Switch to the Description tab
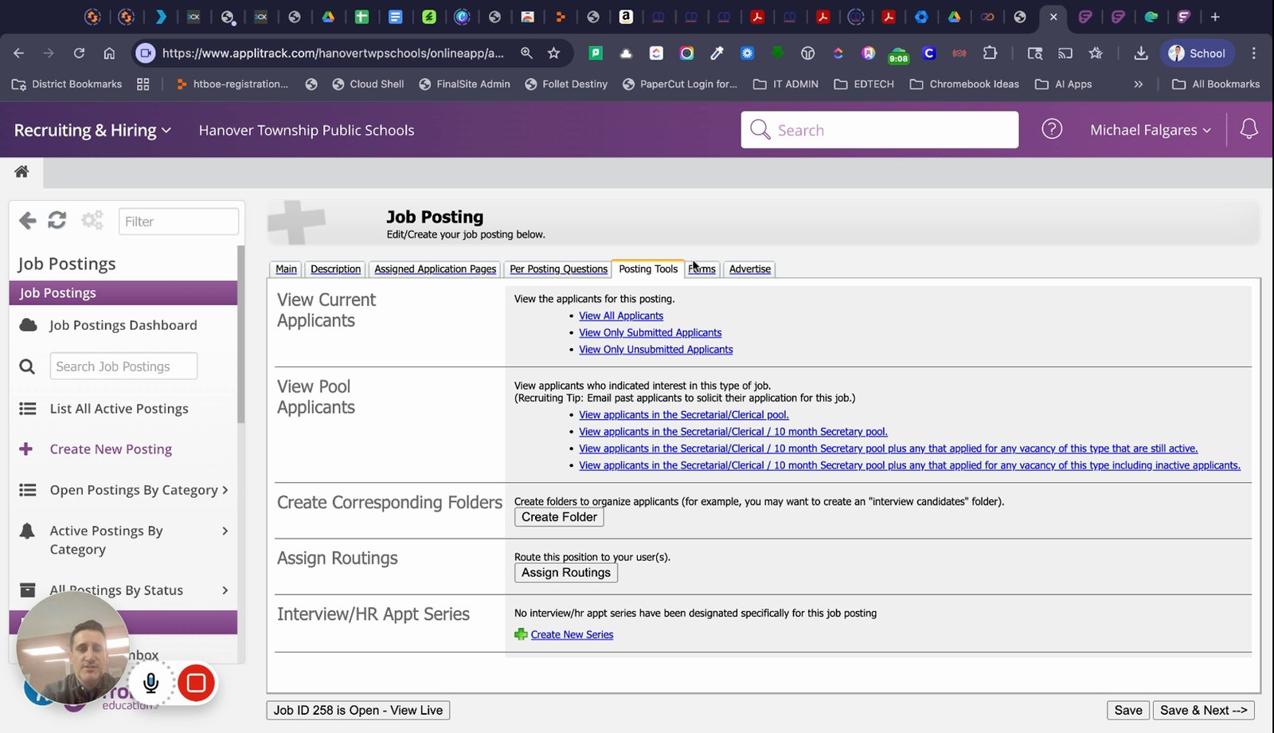 tap(335, 269)
